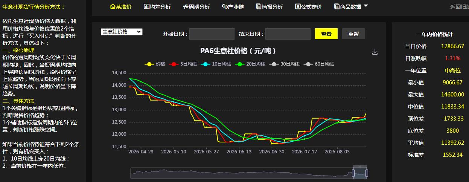Click the 均差分析 chart icon

coord(147,6)
